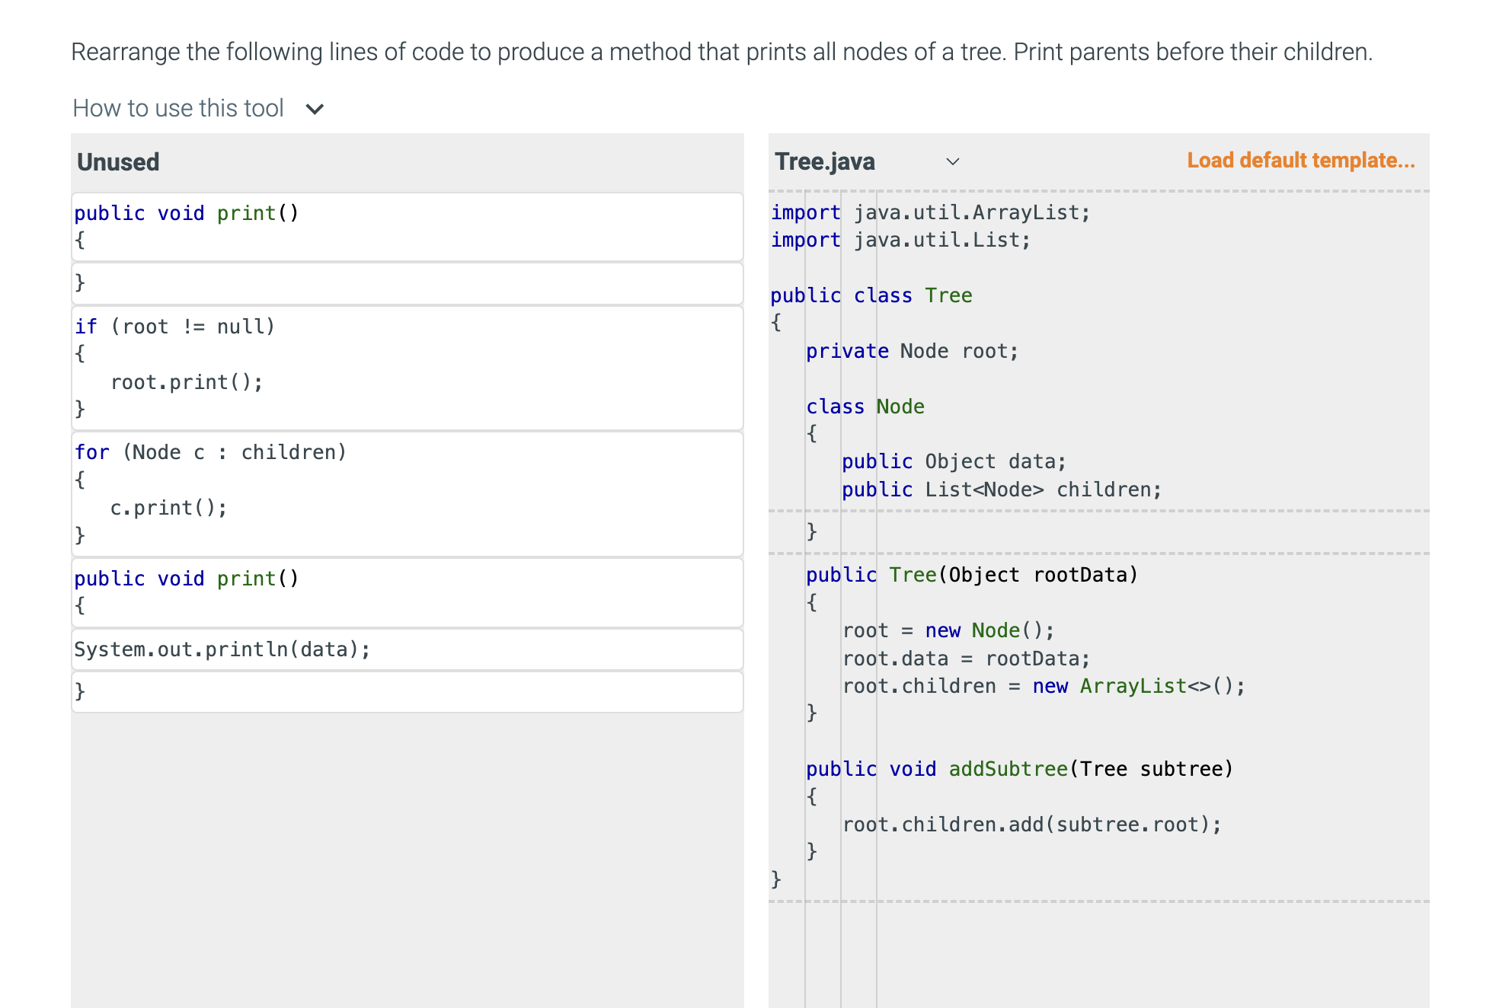Viewport: 1496px width, 1008px height.
Task: Click the Unused panel header
Action: (118, 161)
